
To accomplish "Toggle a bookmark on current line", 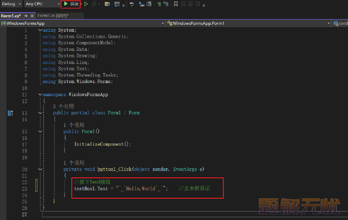I will (x=176, y=4).
